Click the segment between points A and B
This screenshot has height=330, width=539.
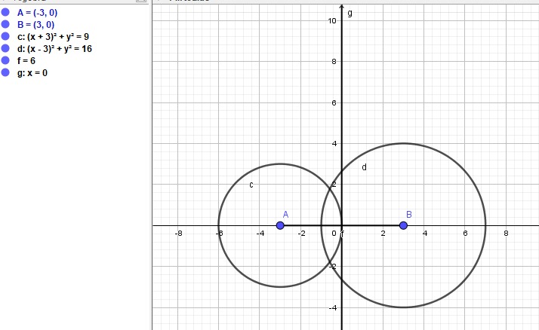[x=311, y=225]
